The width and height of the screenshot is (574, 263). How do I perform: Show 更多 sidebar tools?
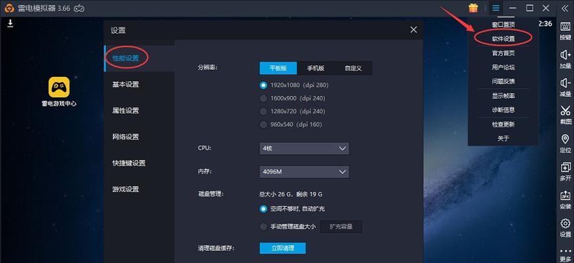click(x=565, y=255)
